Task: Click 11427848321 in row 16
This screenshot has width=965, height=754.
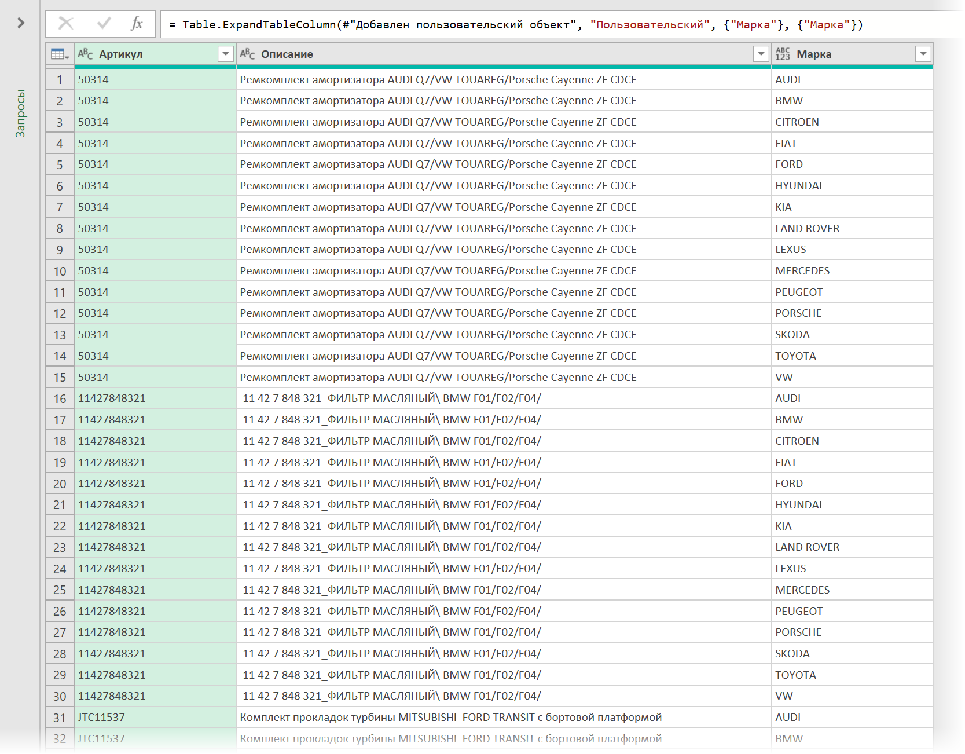Action: [112, 398]
